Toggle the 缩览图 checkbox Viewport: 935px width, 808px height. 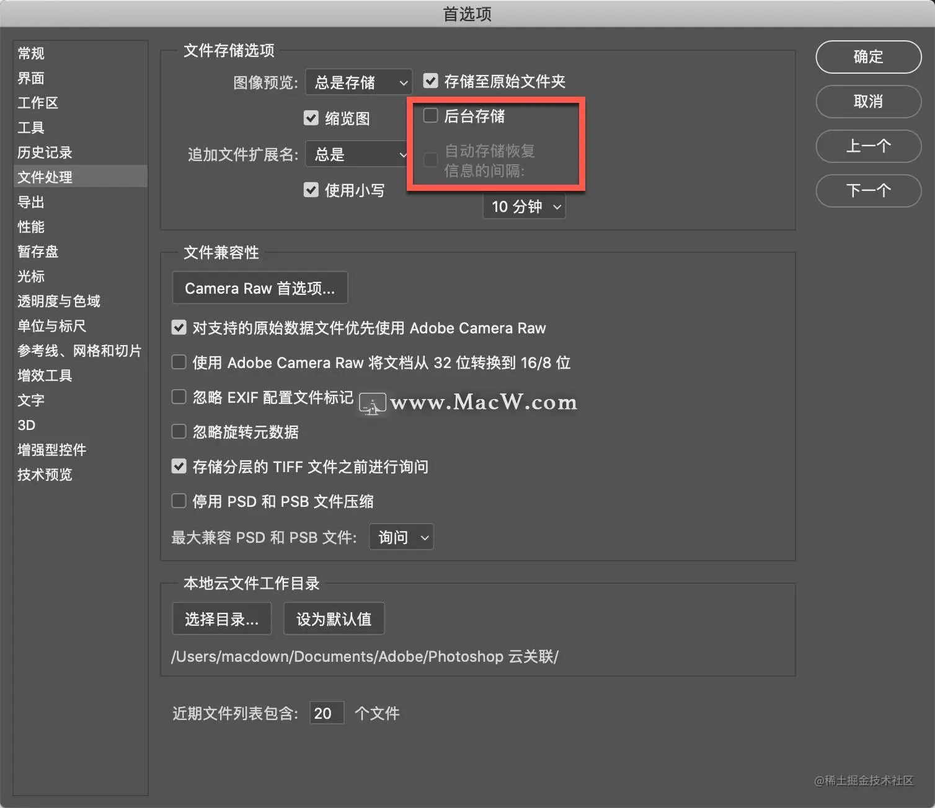[311, 118]
